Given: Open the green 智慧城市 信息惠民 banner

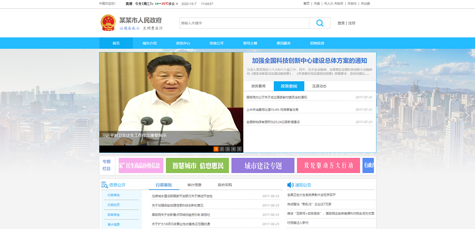Looking at the screenshot, I should pos(197,166).
